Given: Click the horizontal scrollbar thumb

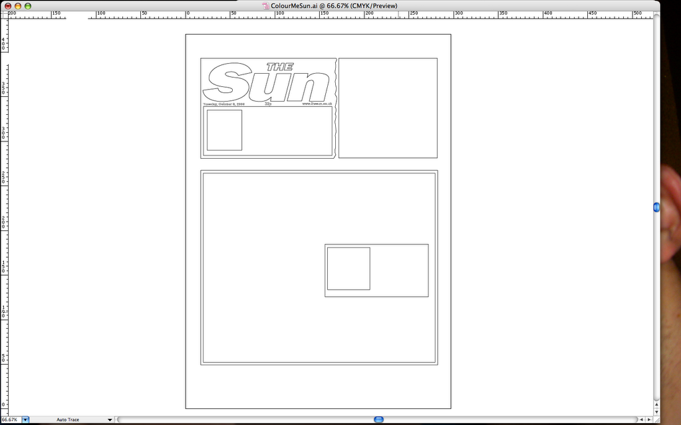Looking at the screenshot, I should pos(378,420).
